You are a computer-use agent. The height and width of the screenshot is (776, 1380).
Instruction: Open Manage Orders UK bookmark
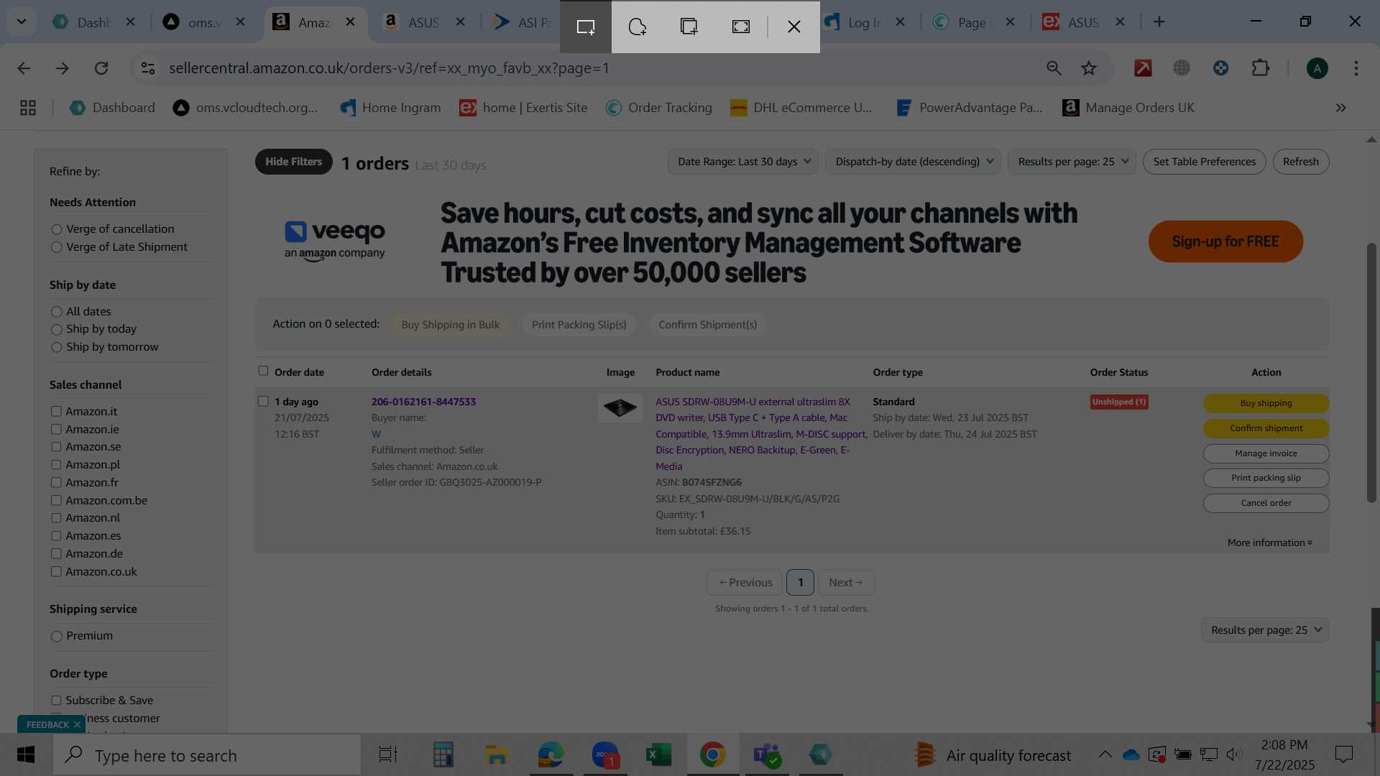coord(1129,108)
